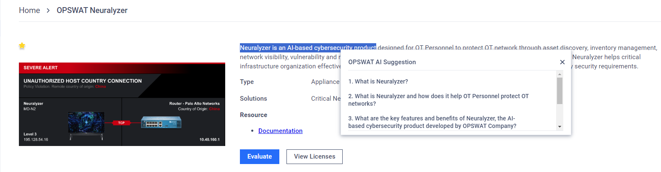Select suggestion 'What is Neuralyzer?'
661x172 pixels.
click(x=378, y=81)
